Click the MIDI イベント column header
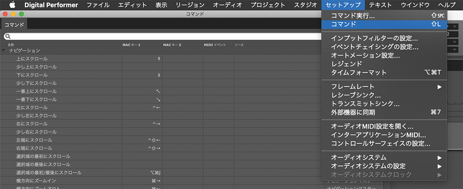463x189 pixels. (x=215, y=45)
